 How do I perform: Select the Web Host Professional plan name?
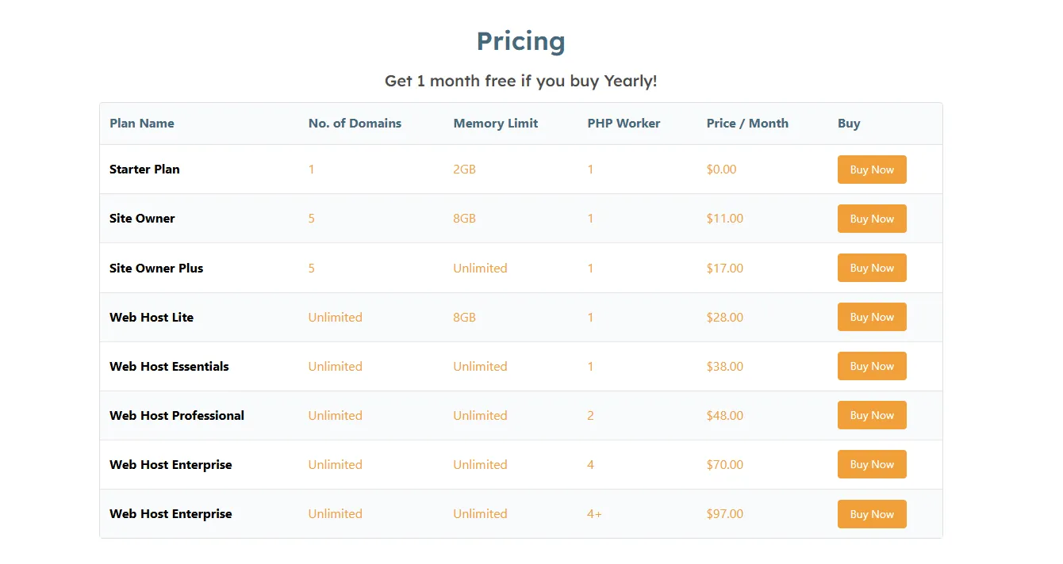[177, 415]
